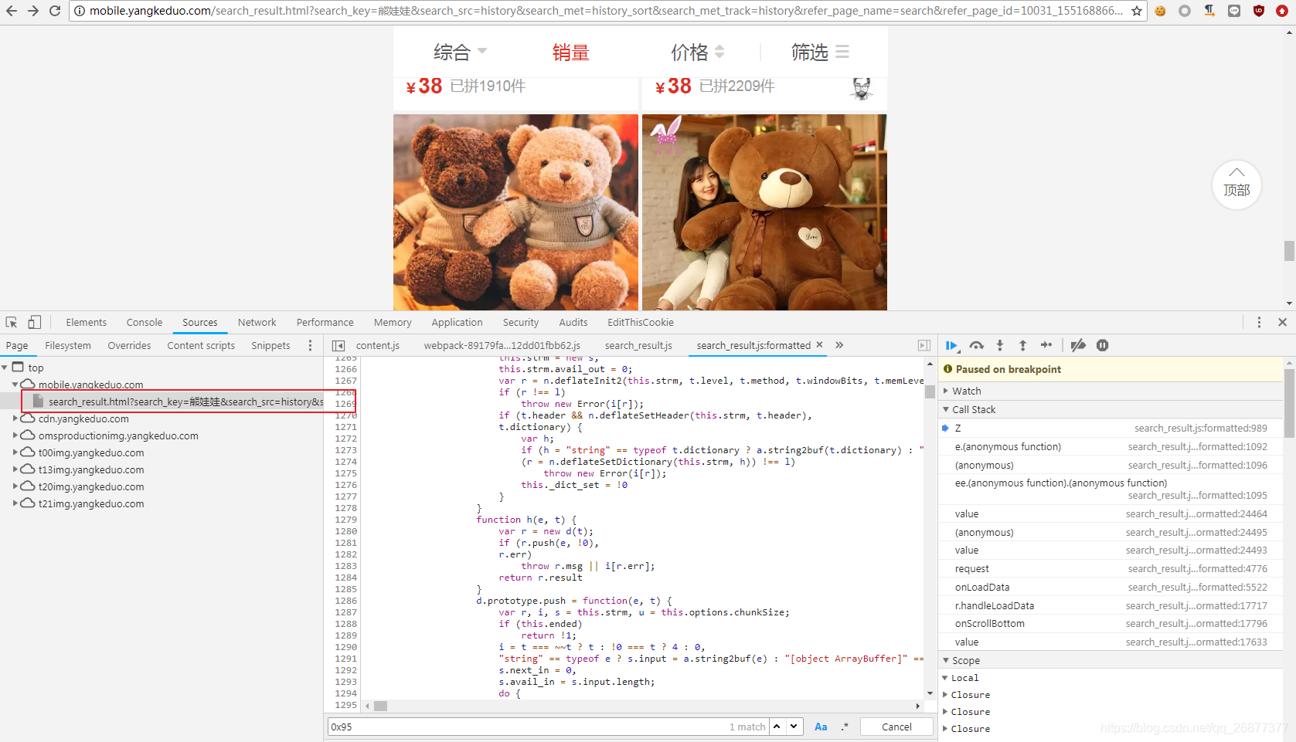Select r.handleLoadData call stack frame
The height and width of the screenshot is (742, 1296).
tap(1110, 606)
